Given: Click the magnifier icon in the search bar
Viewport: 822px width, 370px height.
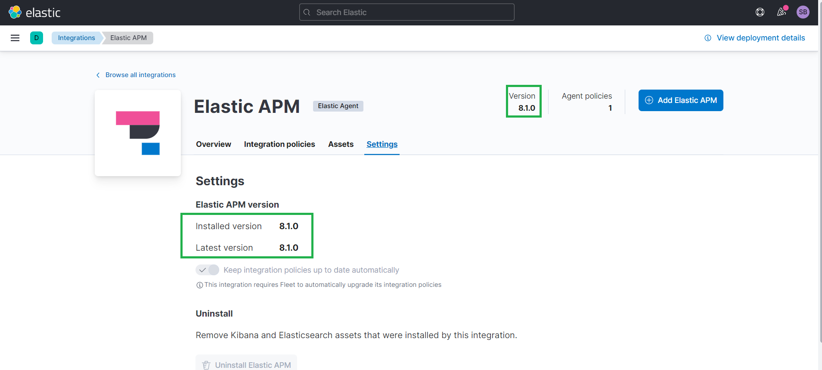Looking at the screenshot, I should pos(307,12).
